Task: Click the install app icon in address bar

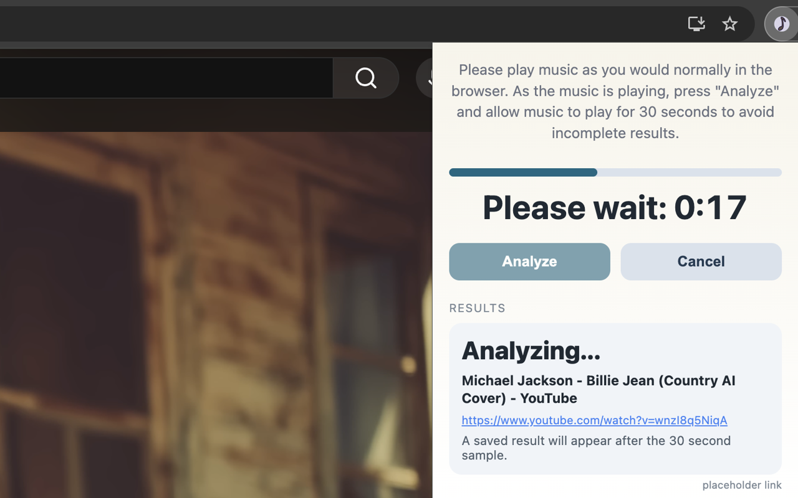Action: click(x=696, y=24)
